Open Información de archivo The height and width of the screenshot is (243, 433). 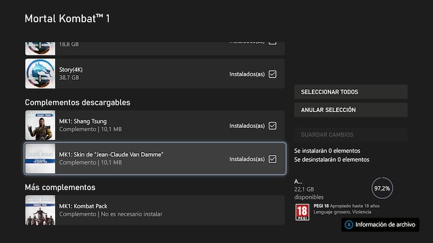(381, 224)
